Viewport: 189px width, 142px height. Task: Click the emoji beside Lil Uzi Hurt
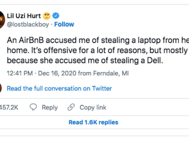[x=47, y=16]
